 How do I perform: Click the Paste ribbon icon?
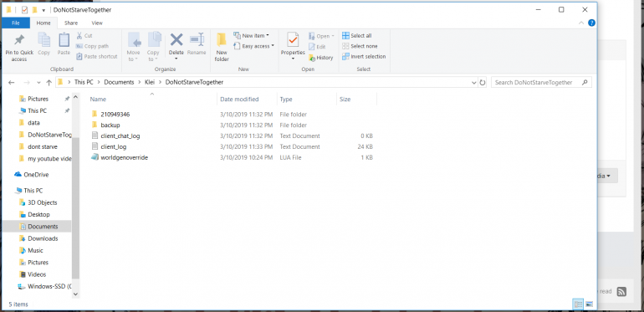point(64,41)
